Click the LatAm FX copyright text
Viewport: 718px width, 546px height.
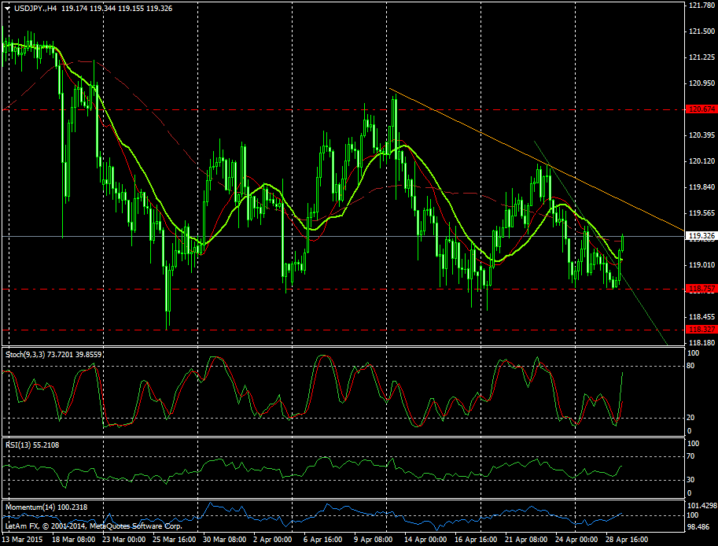tap(93, 525)
